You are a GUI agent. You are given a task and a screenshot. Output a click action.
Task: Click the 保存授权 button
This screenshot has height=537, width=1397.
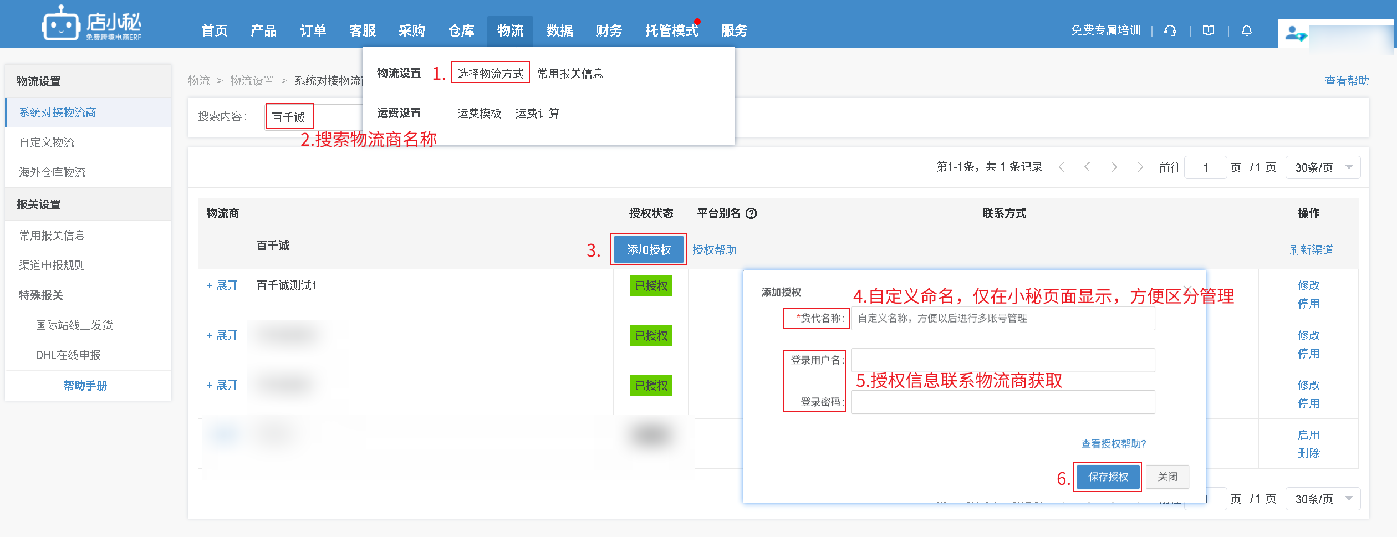(1108, 477)
